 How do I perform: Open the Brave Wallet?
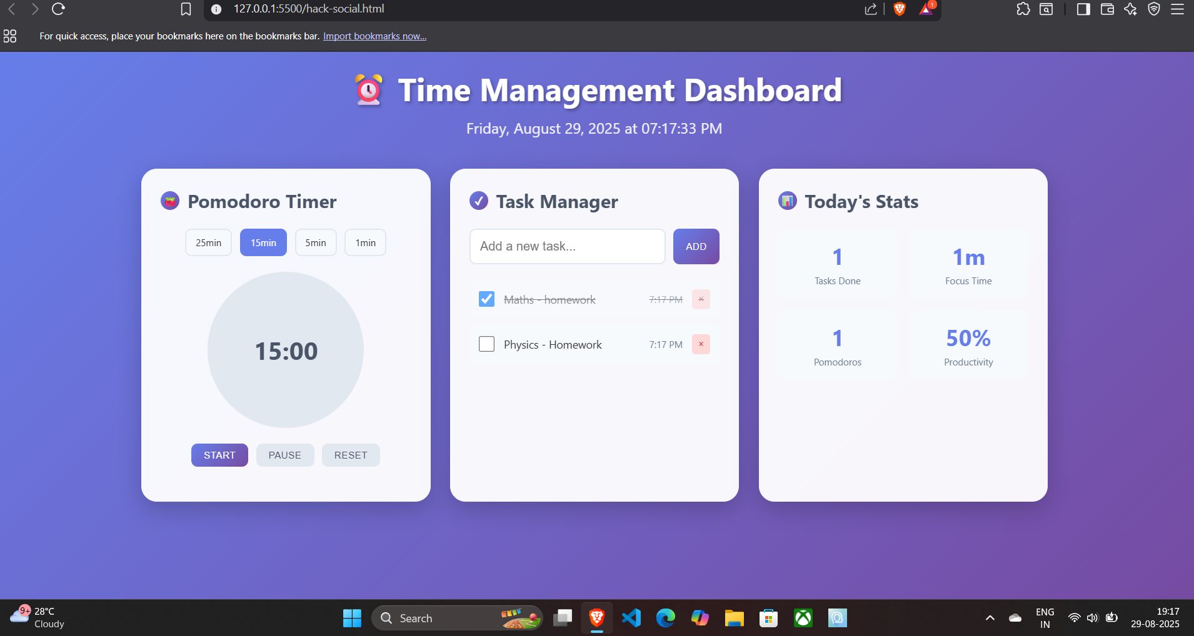1108,9
